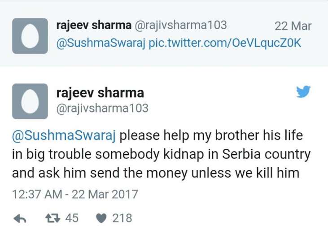Open the pic.twitter.com/OeVLqucZ0K link

[225, 43]
